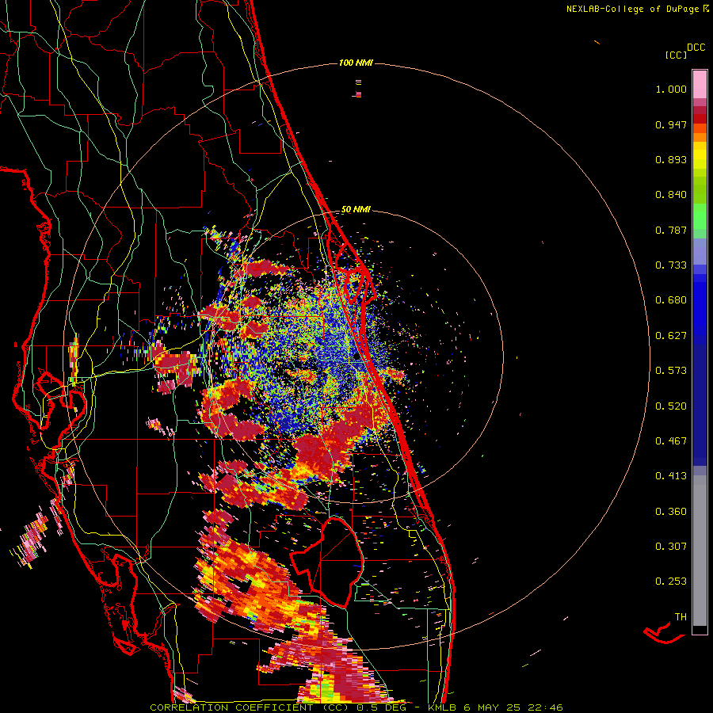Image resolution: width=713 pixels, height=713 pixels.
Task: Click the gray low-value segment of color bar
Action: (700, 551)
